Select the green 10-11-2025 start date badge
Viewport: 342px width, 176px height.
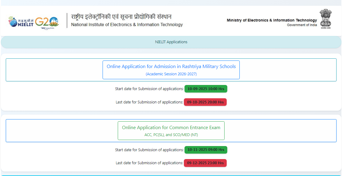[x=206, y=150]
